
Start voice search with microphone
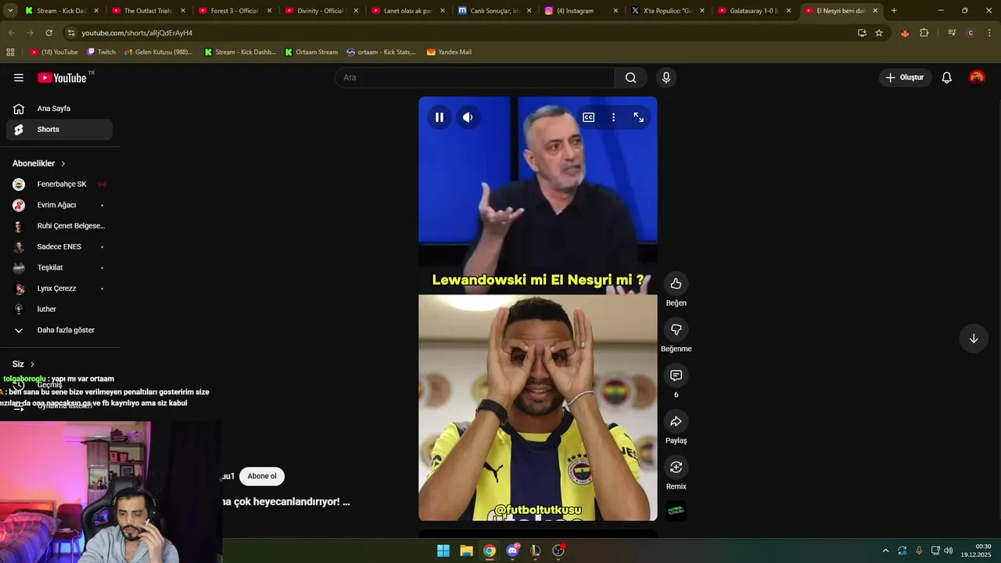pos(666,77)
